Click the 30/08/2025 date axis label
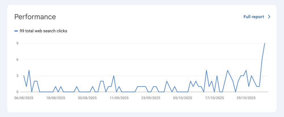Image resolution: width=284 pixels, height=117 pixels. 87,98
